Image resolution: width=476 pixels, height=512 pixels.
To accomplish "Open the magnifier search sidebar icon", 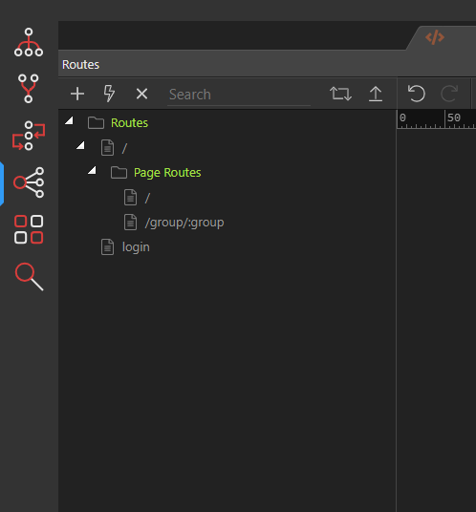I will pos(29,277).
